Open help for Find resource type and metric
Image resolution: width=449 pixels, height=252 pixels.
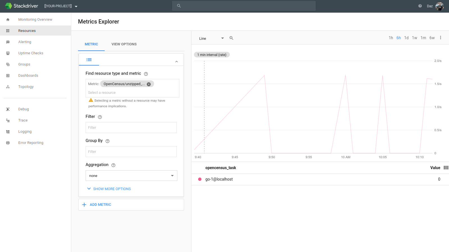tap(146, 74)
